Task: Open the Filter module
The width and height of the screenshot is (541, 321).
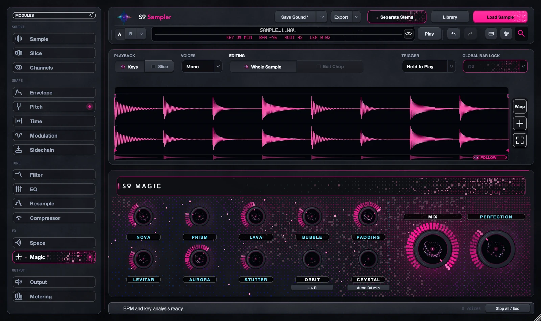Action: pos(54,175)
